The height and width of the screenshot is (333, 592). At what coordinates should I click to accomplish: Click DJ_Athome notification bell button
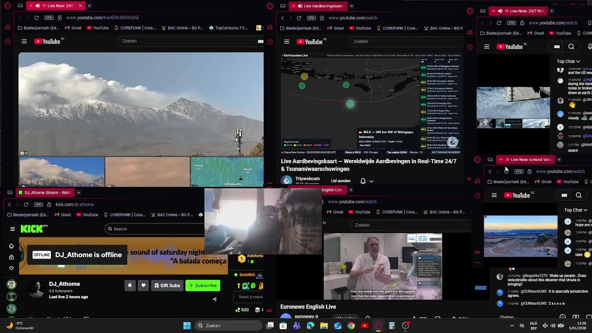[x=130, y=285]
